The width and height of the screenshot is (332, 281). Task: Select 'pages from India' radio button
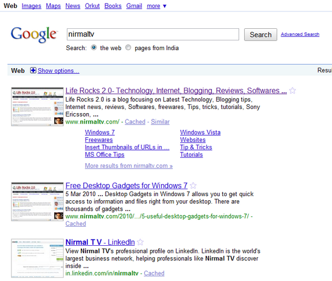(128, 47)
